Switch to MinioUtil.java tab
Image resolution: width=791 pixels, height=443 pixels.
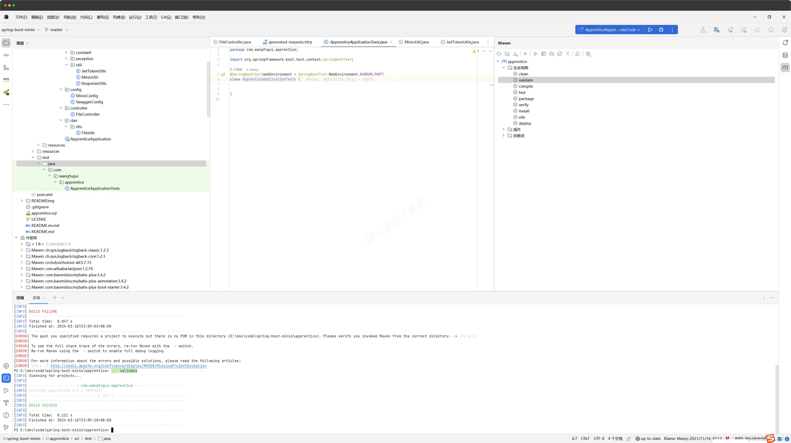coord(416,42)
